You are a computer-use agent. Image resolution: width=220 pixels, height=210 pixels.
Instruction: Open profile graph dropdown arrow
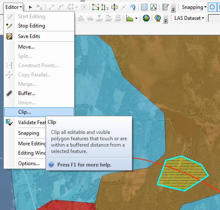(136, 18)
